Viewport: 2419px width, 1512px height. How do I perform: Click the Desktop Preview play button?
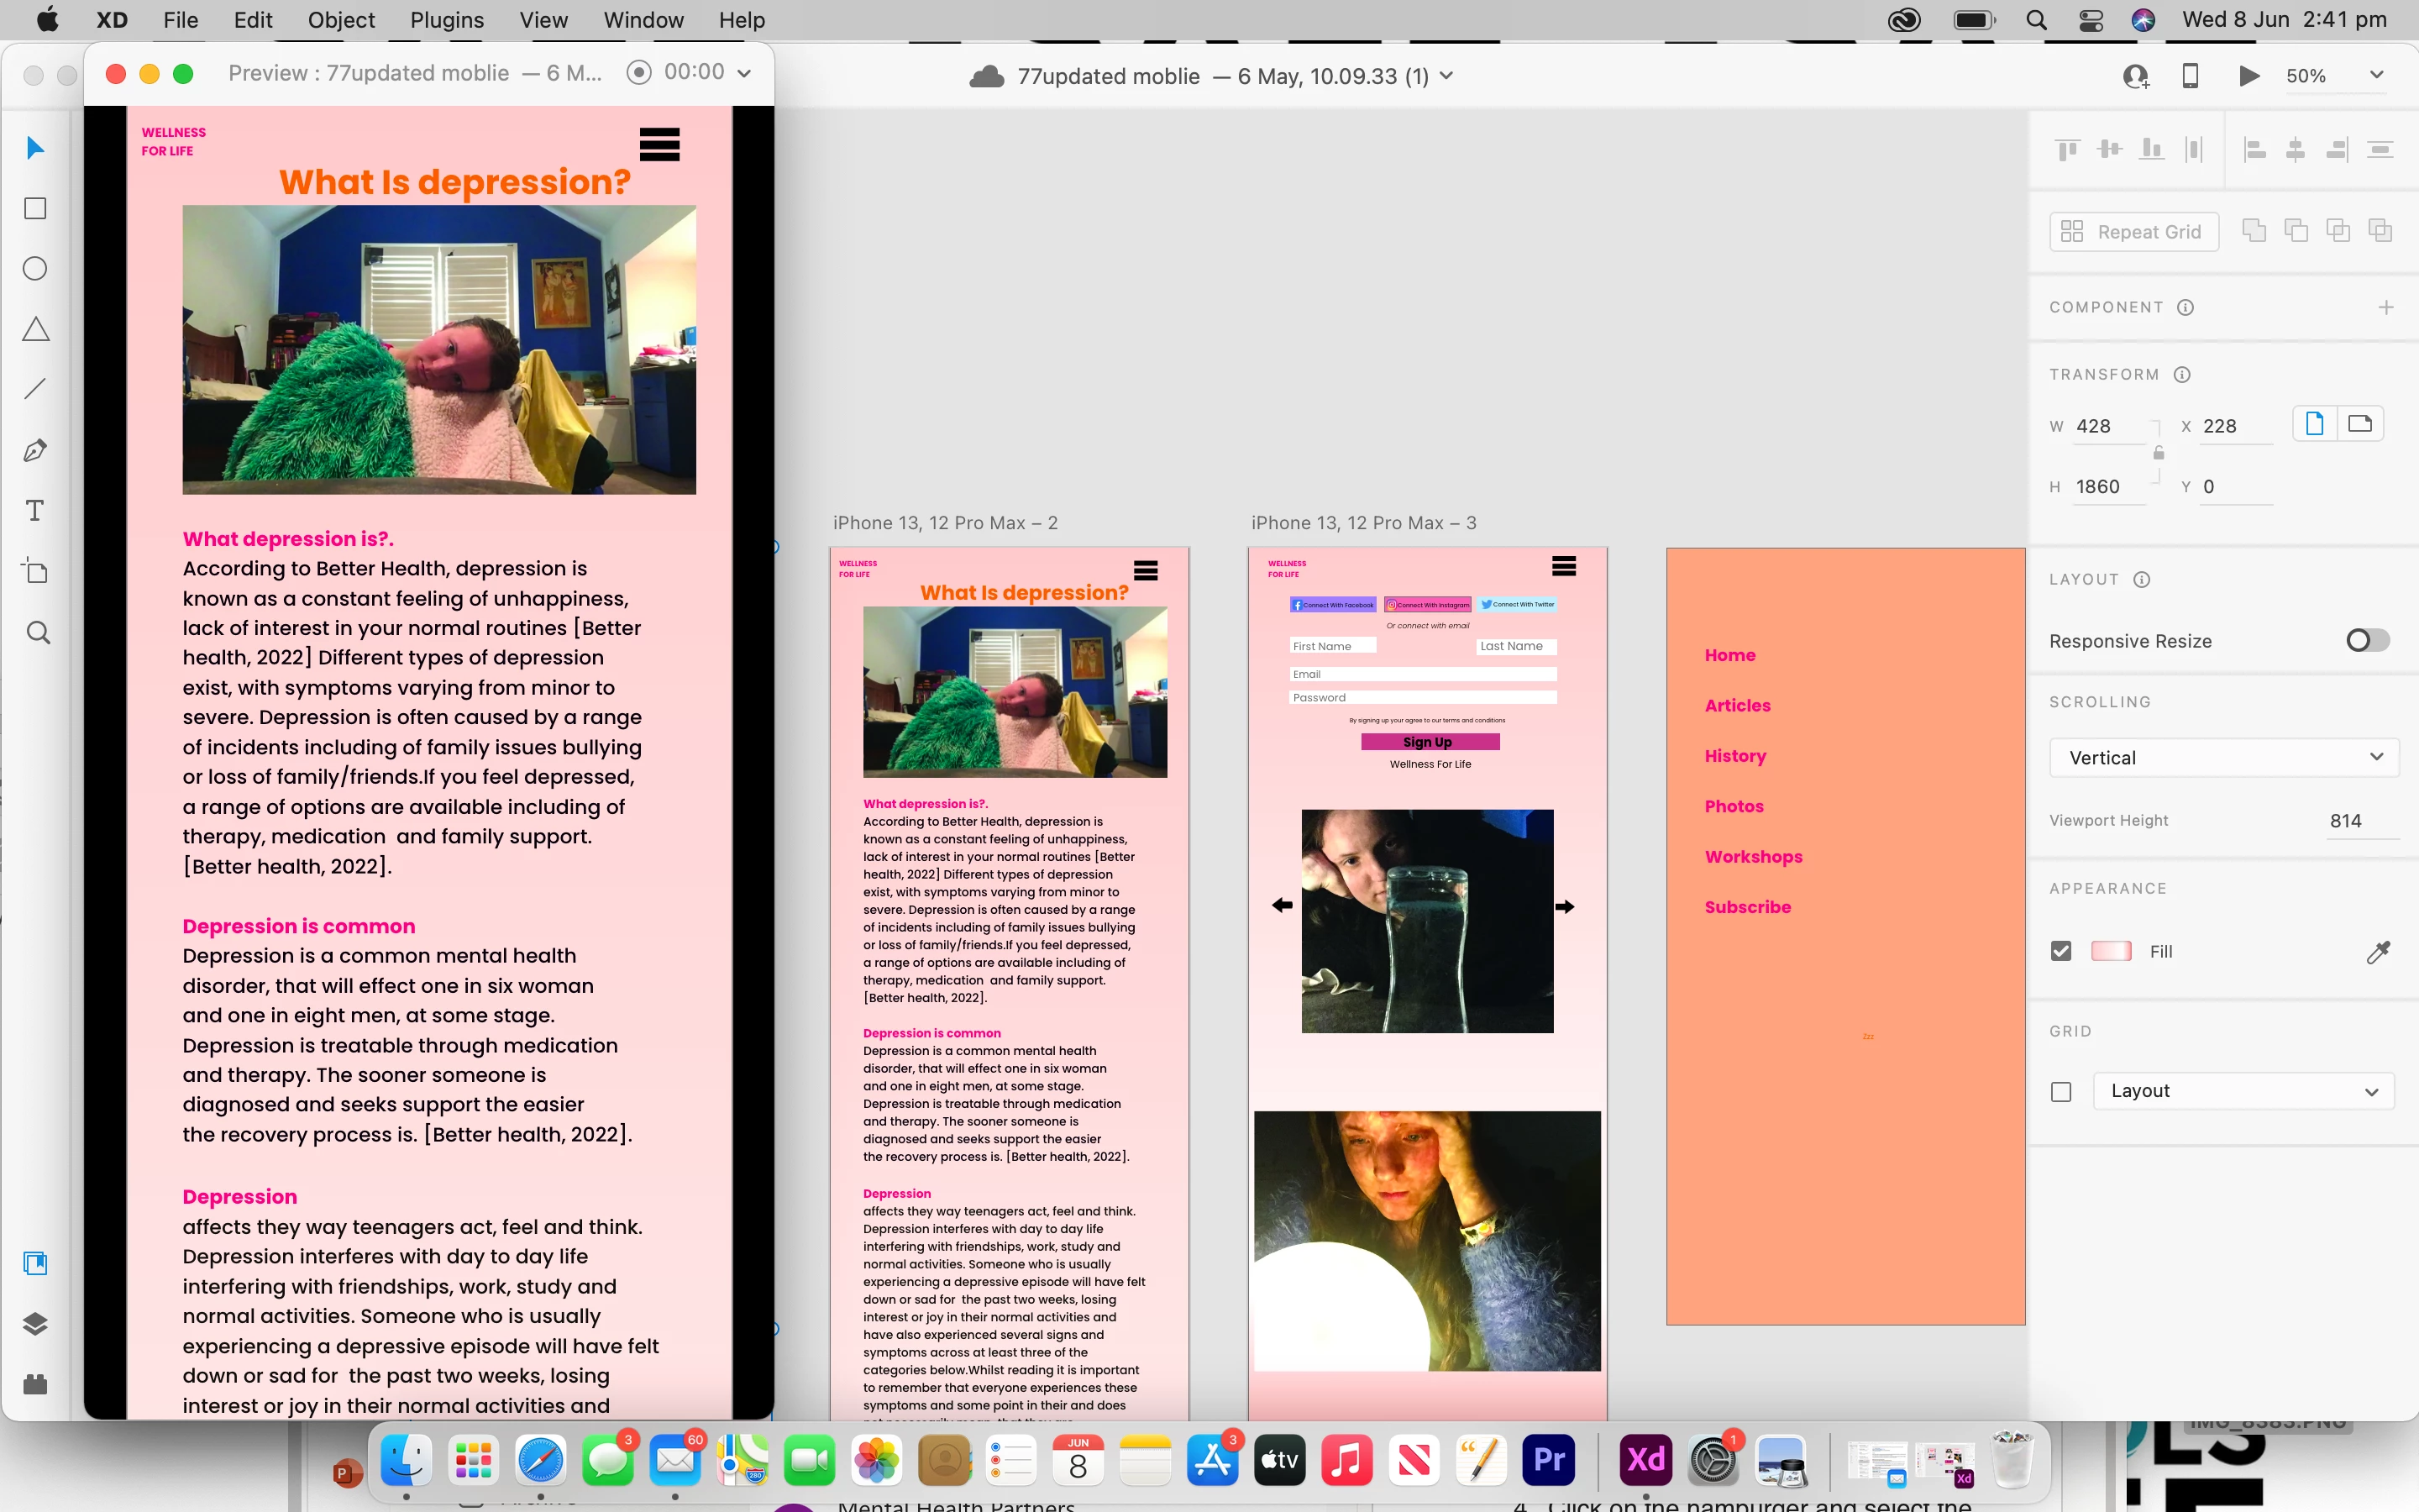coord(2248,76)
